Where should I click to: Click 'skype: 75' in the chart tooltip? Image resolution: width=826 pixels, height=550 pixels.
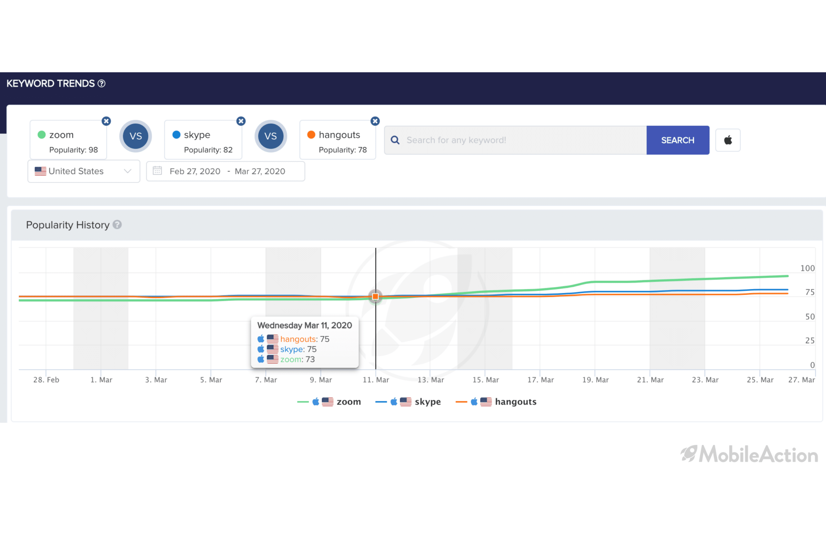pos(298,349)
